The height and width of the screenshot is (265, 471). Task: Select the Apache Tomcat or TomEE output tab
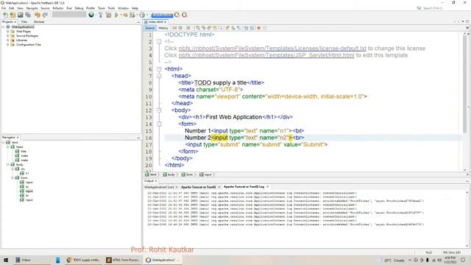[x=199, y=187]
